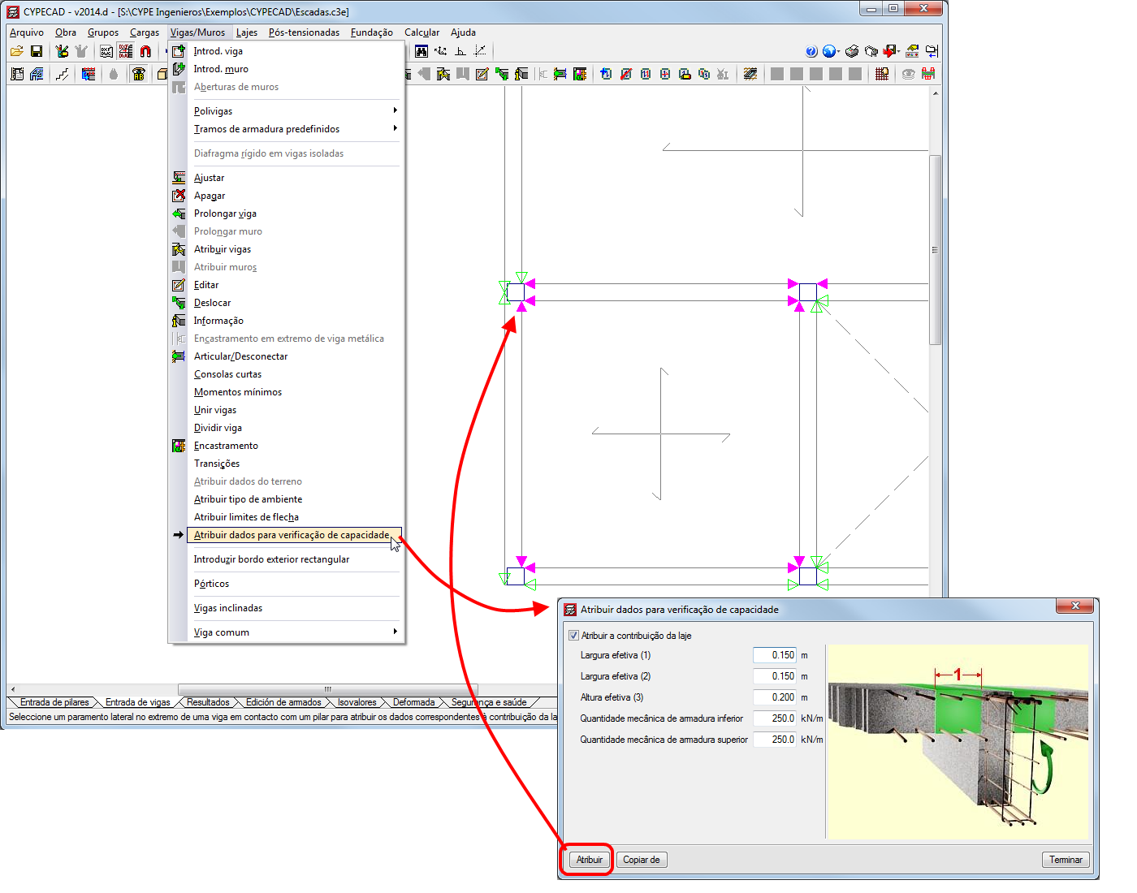Click the stairs icon in toolbar
Image resolution: width=1137 pixels, height=893 pixels.
62,74
